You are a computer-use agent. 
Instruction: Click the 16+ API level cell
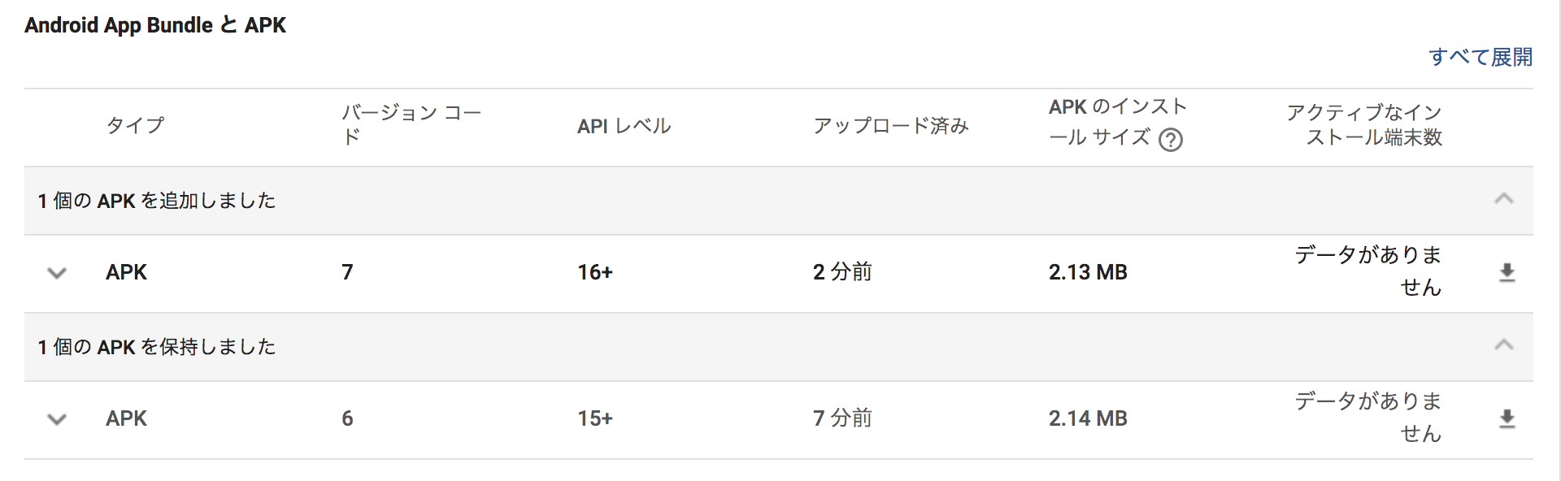[595, 272]
